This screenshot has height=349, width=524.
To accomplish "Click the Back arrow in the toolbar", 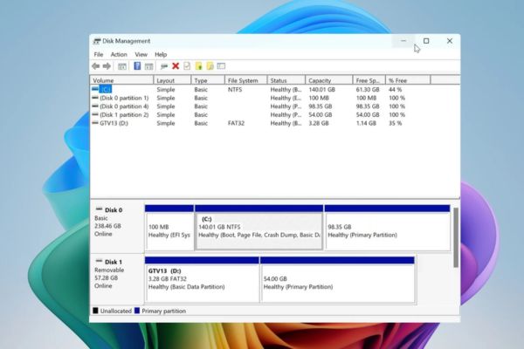I will click(96, 65).
